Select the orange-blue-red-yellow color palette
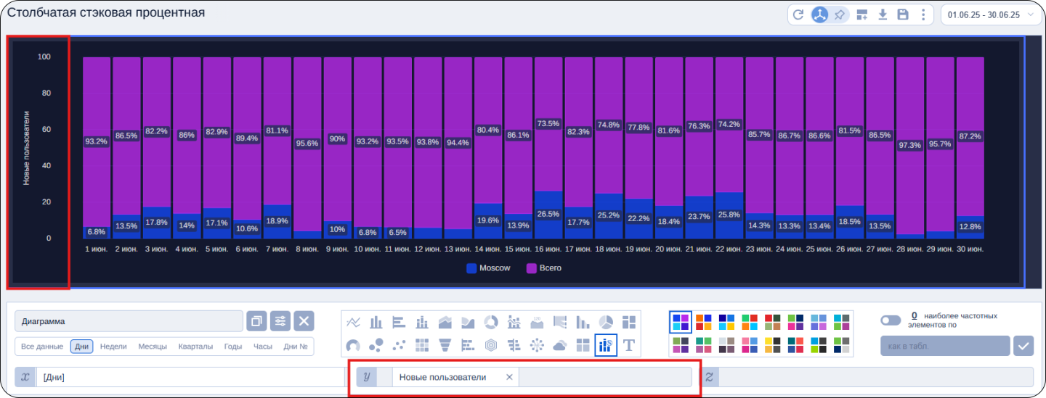 click(x=703, y=322)
